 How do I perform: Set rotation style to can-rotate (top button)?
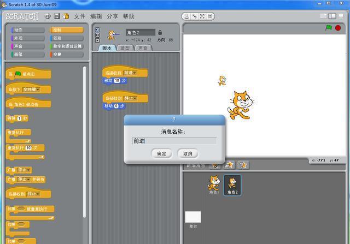pos(97,30)
